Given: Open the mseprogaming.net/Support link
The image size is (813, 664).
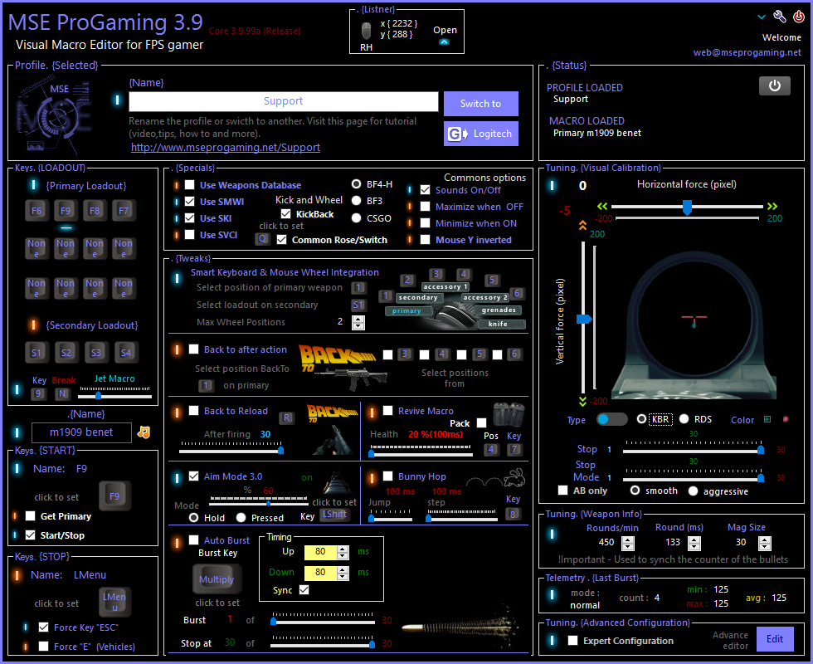Looking at the screenshot, I should (226, 148).
